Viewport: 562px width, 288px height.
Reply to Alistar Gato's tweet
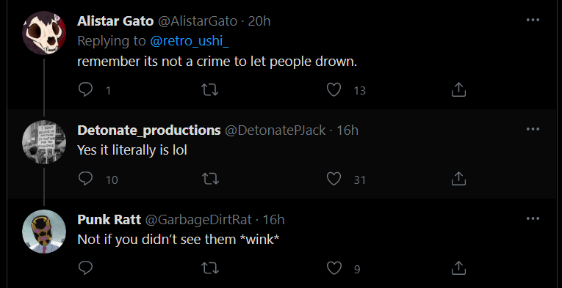click(85, 89)
